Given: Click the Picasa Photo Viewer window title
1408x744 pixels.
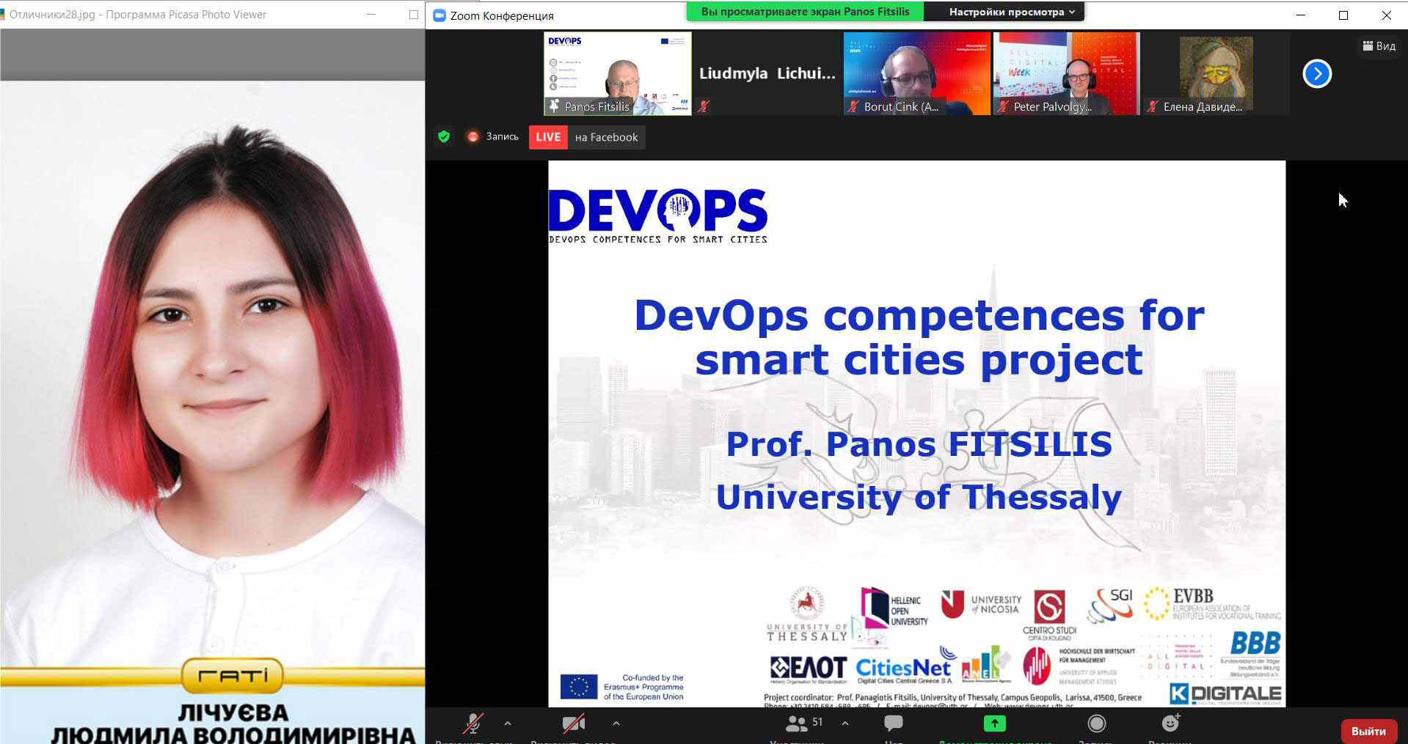Looking at the screenshot, I should click(138, 15).
